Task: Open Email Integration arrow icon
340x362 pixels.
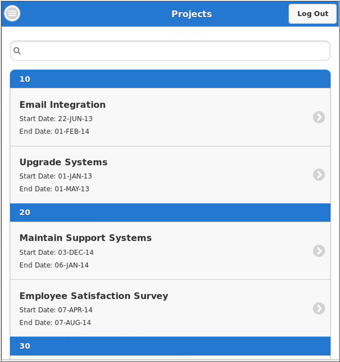Action: click(x=319, y=117)
